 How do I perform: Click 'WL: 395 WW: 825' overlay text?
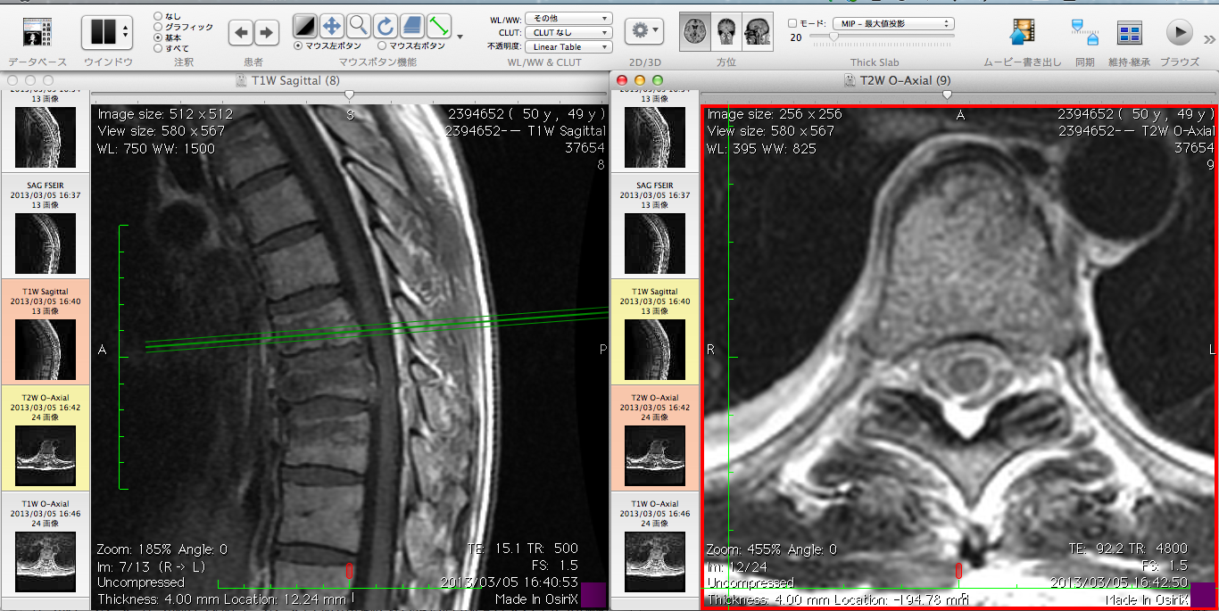coord(761,148)
